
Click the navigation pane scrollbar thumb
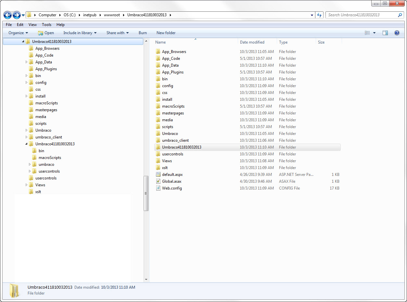[146, 193]
